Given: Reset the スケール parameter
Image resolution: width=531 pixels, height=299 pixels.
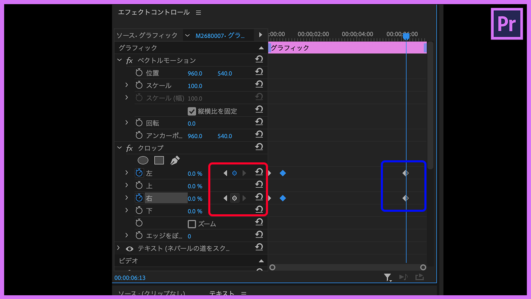Looking at the screenshot, I should pyautogui.click(x=259, y=85).
